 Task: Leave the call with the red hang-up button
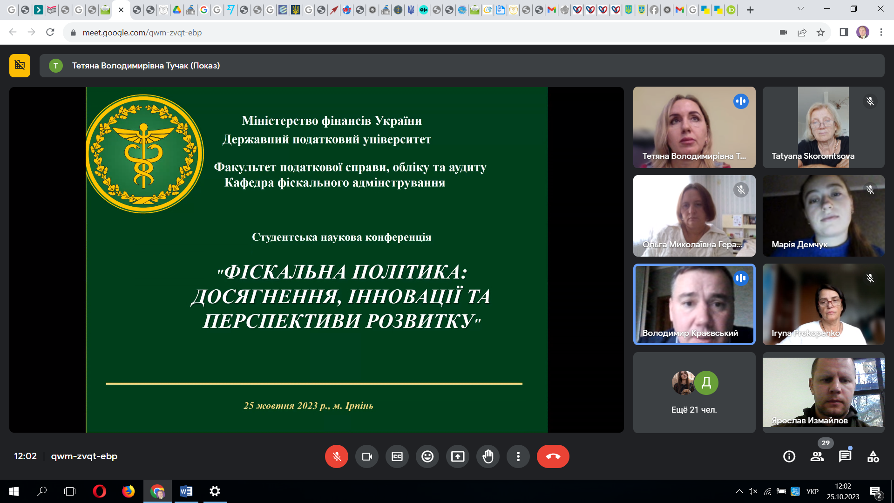click(x=553, y=456)
